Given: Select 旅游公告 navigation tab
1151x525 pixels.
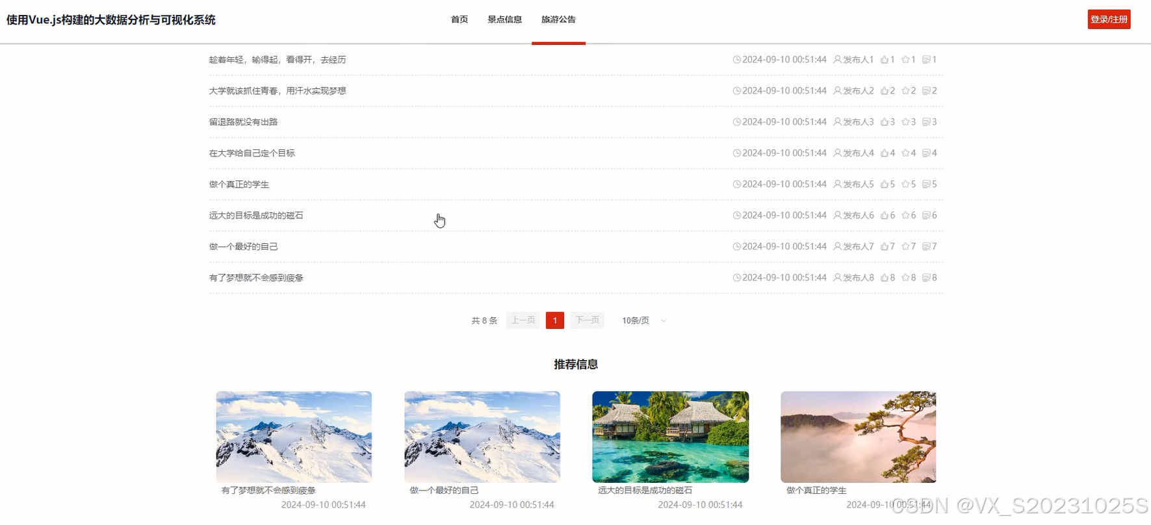Looking at the screenshot, I should point(558,19).
